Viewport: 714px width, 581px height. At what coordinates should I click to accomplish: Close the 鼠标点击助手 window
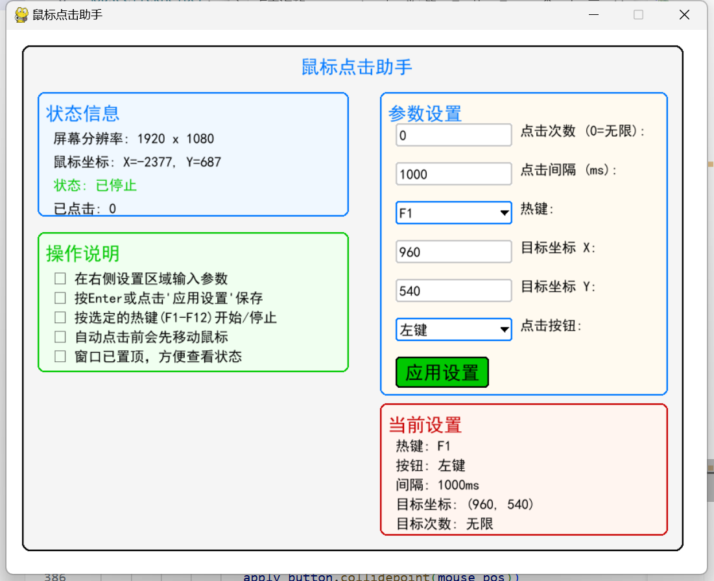pos(684,14)
